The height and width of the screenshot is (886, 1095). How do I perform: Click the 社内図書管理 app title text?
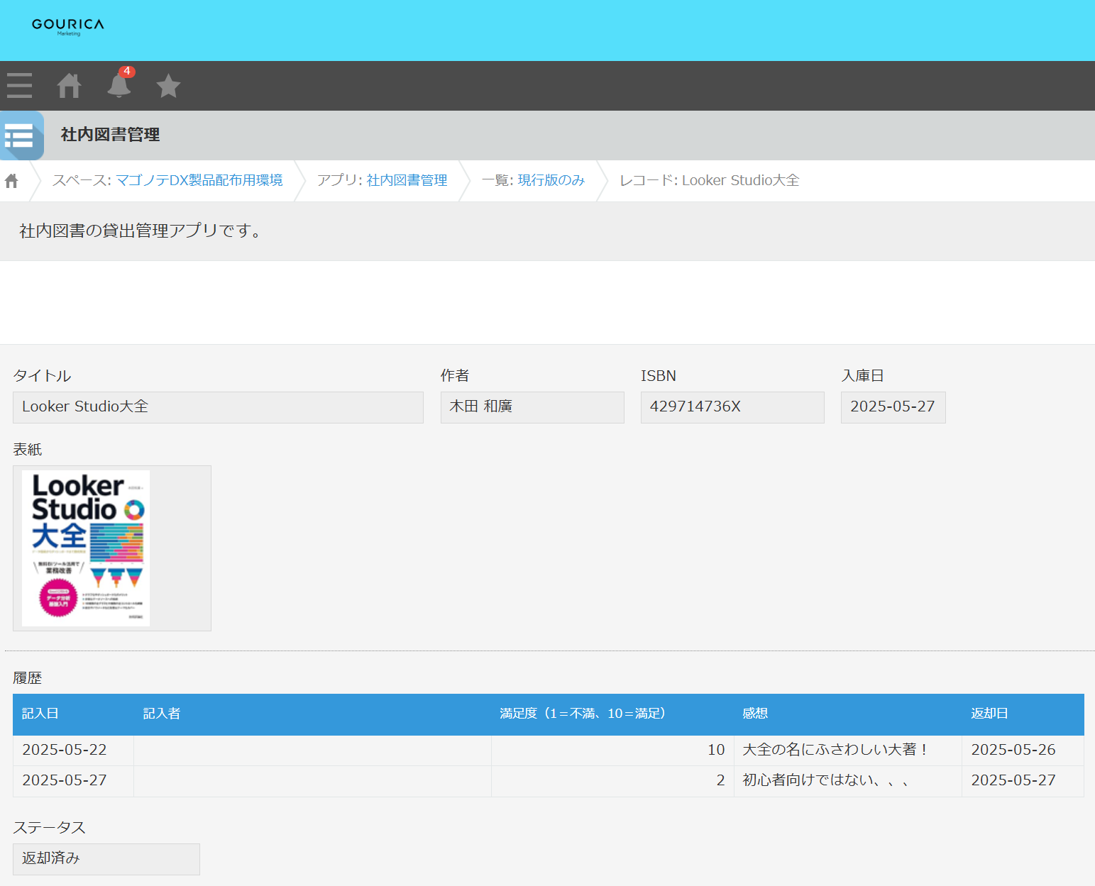(111, 135)
